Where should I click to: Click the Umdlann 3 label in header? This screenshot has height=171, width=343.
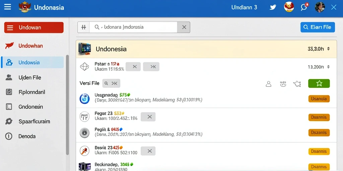[244, 7]
